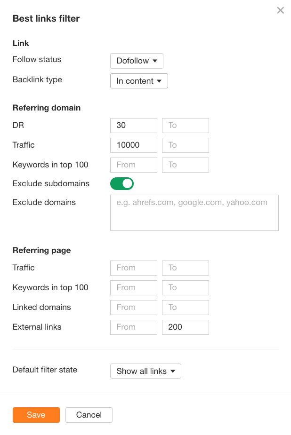Open the Follow status dropdown
The image size is (291, 435).
136,61
